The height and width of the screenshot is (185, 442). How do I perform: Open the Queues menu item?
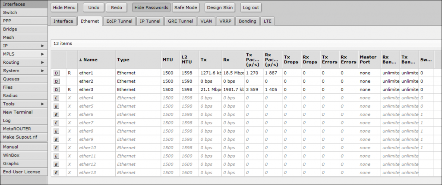tap(24, 79)
